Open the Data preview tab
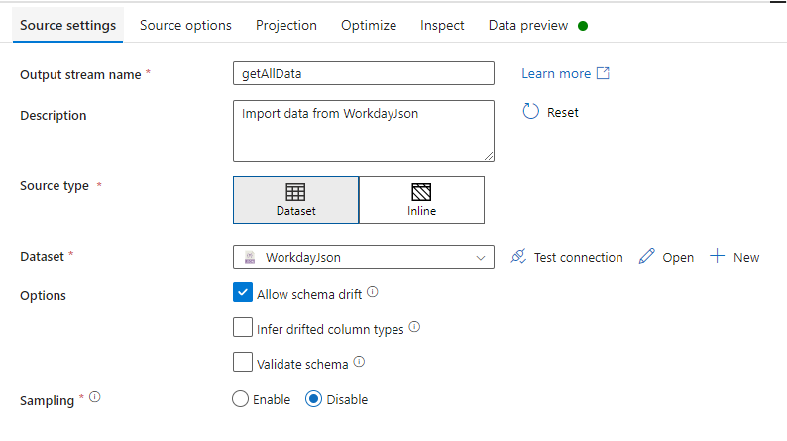This screenshot has height=441, width=787. pyautogui.click(x=528, y=25)
